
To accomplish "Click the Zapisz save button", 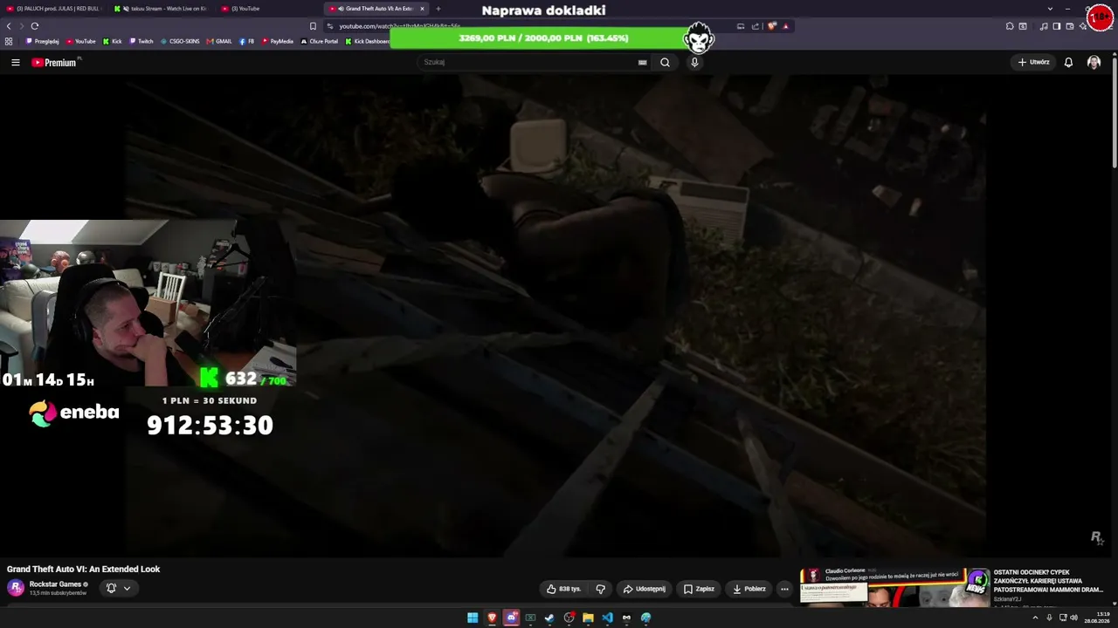I will pos(699,589).
